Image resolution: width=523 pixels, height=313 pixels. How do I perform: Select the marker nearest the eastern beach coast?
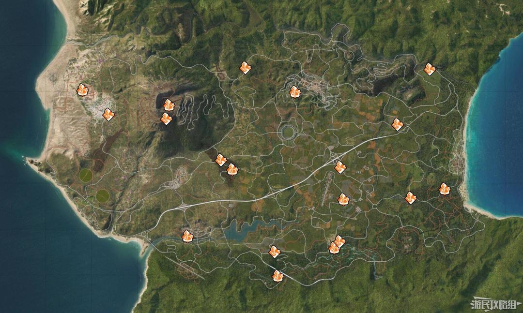pyautogui.click(x=444, y=189)
